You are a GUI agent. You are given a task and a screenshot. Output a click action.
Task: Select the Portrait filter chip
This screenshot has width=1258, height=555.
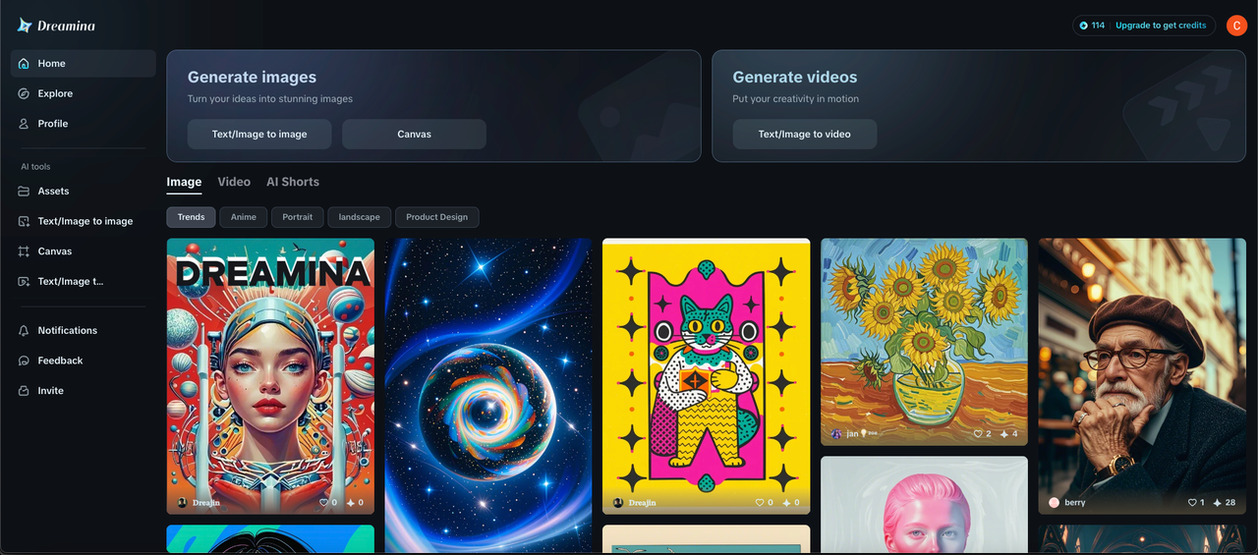pos(298,217)
